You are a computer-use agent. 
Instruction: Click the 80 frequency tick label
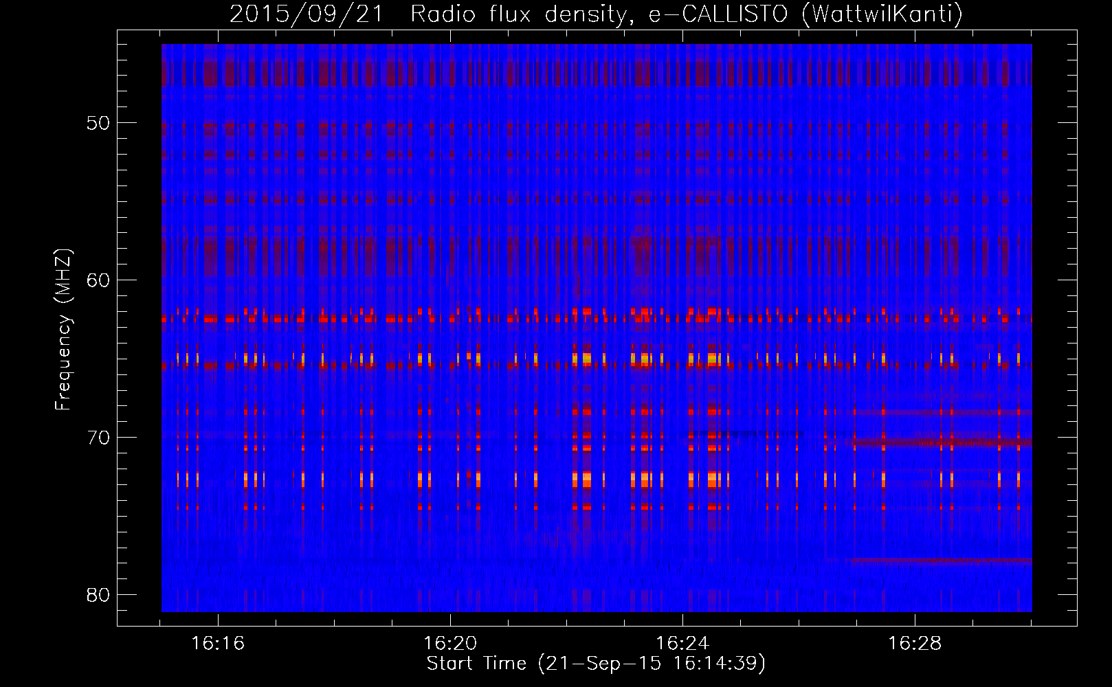pyautogui.click(x=98, y=594)
